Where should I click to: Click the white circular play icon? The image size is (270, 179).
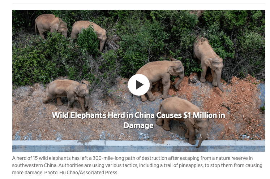pos(139,85)
